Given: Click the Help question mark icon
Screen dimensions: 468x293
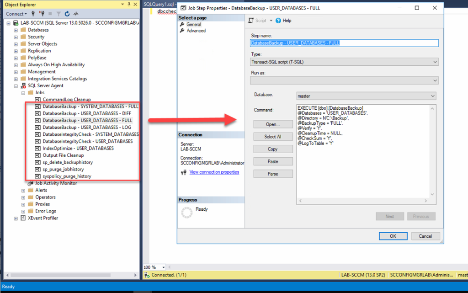Looking at the screenshot, I should (x=278, y=21).
